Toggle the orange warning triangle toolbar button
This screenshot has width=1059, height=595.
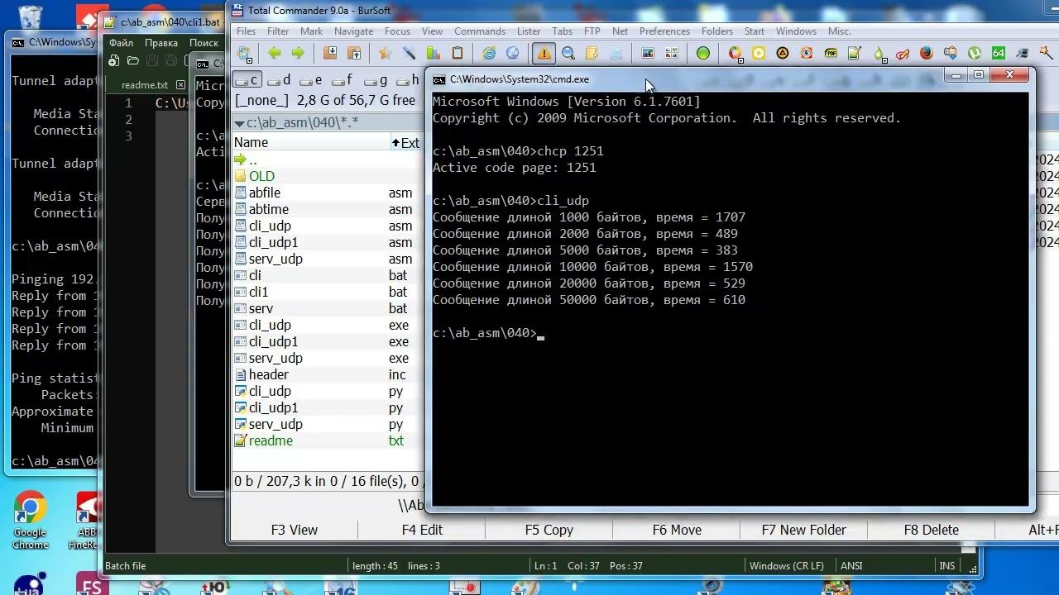tap(544, 53)
